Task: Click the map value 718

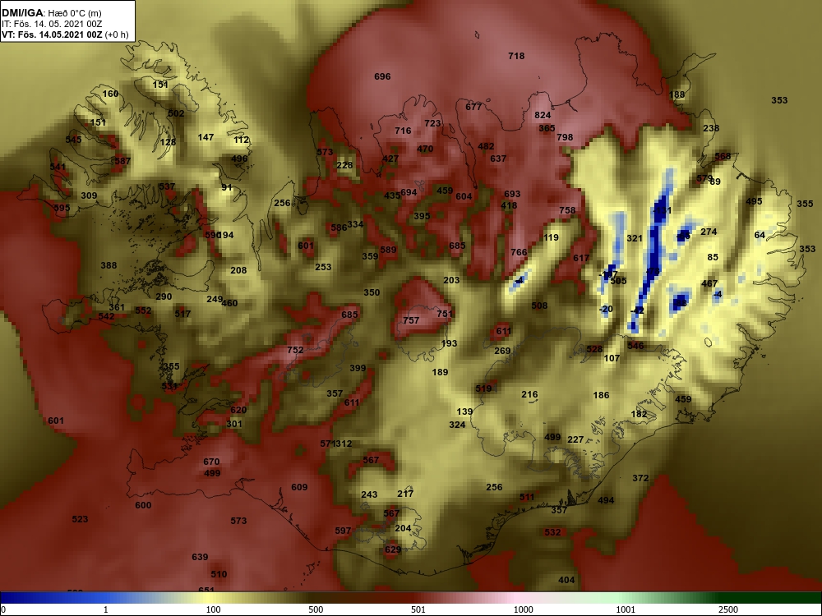Action: click(x=516, y=56)
